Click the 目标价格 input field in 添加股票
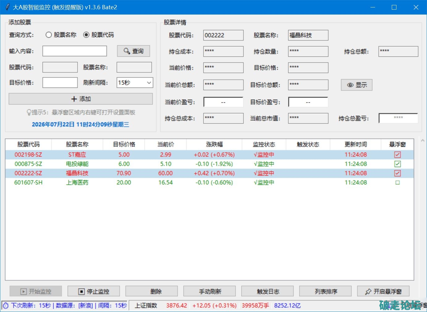This screenshot has height=312, width=427. (60, 83)
